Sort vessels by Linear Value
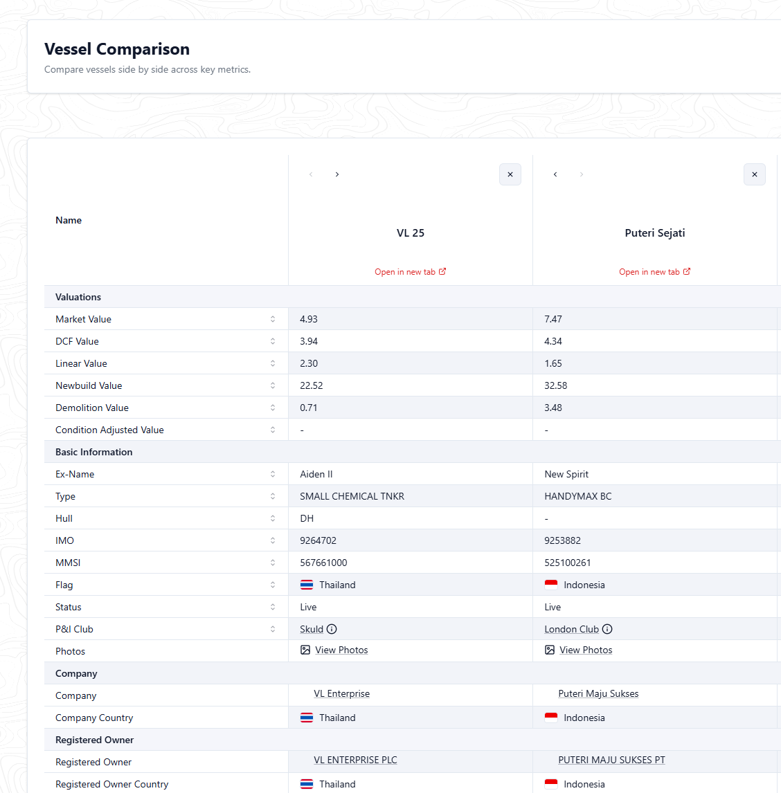The width and height of the screenshot is (781, 793). click(x=273, y=363)
